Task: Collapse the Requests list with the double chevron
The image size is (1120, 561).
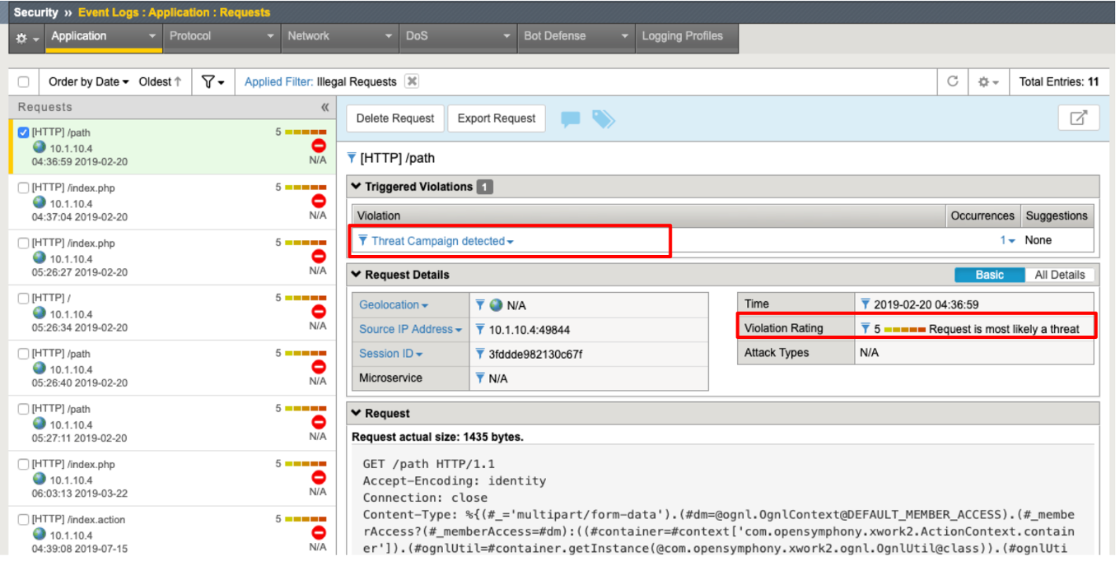Action: pyautogui.click(x=324, y=107)
